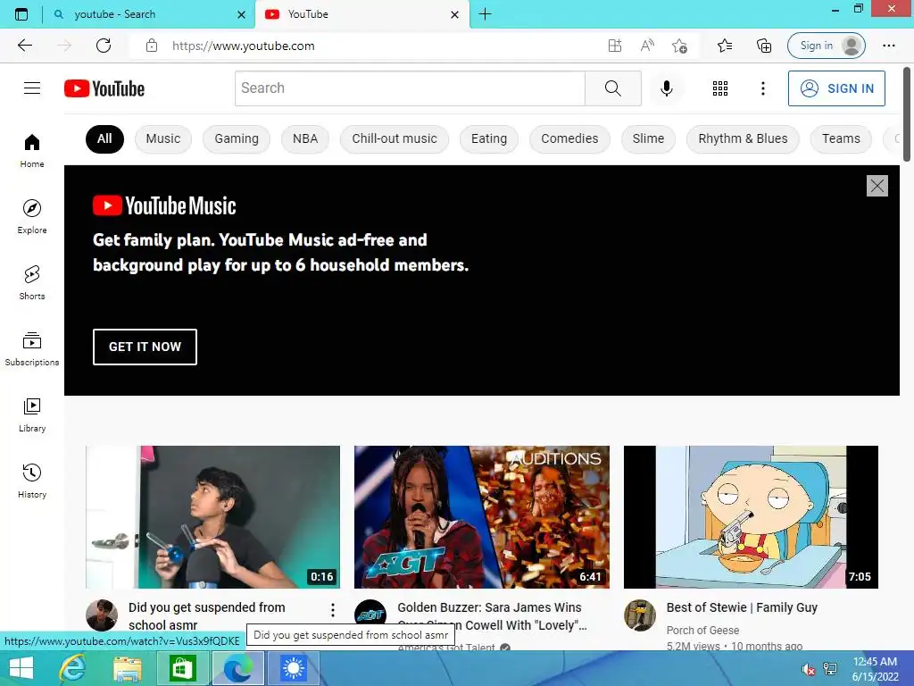Select the NBA filter chip

coord(305,138)
